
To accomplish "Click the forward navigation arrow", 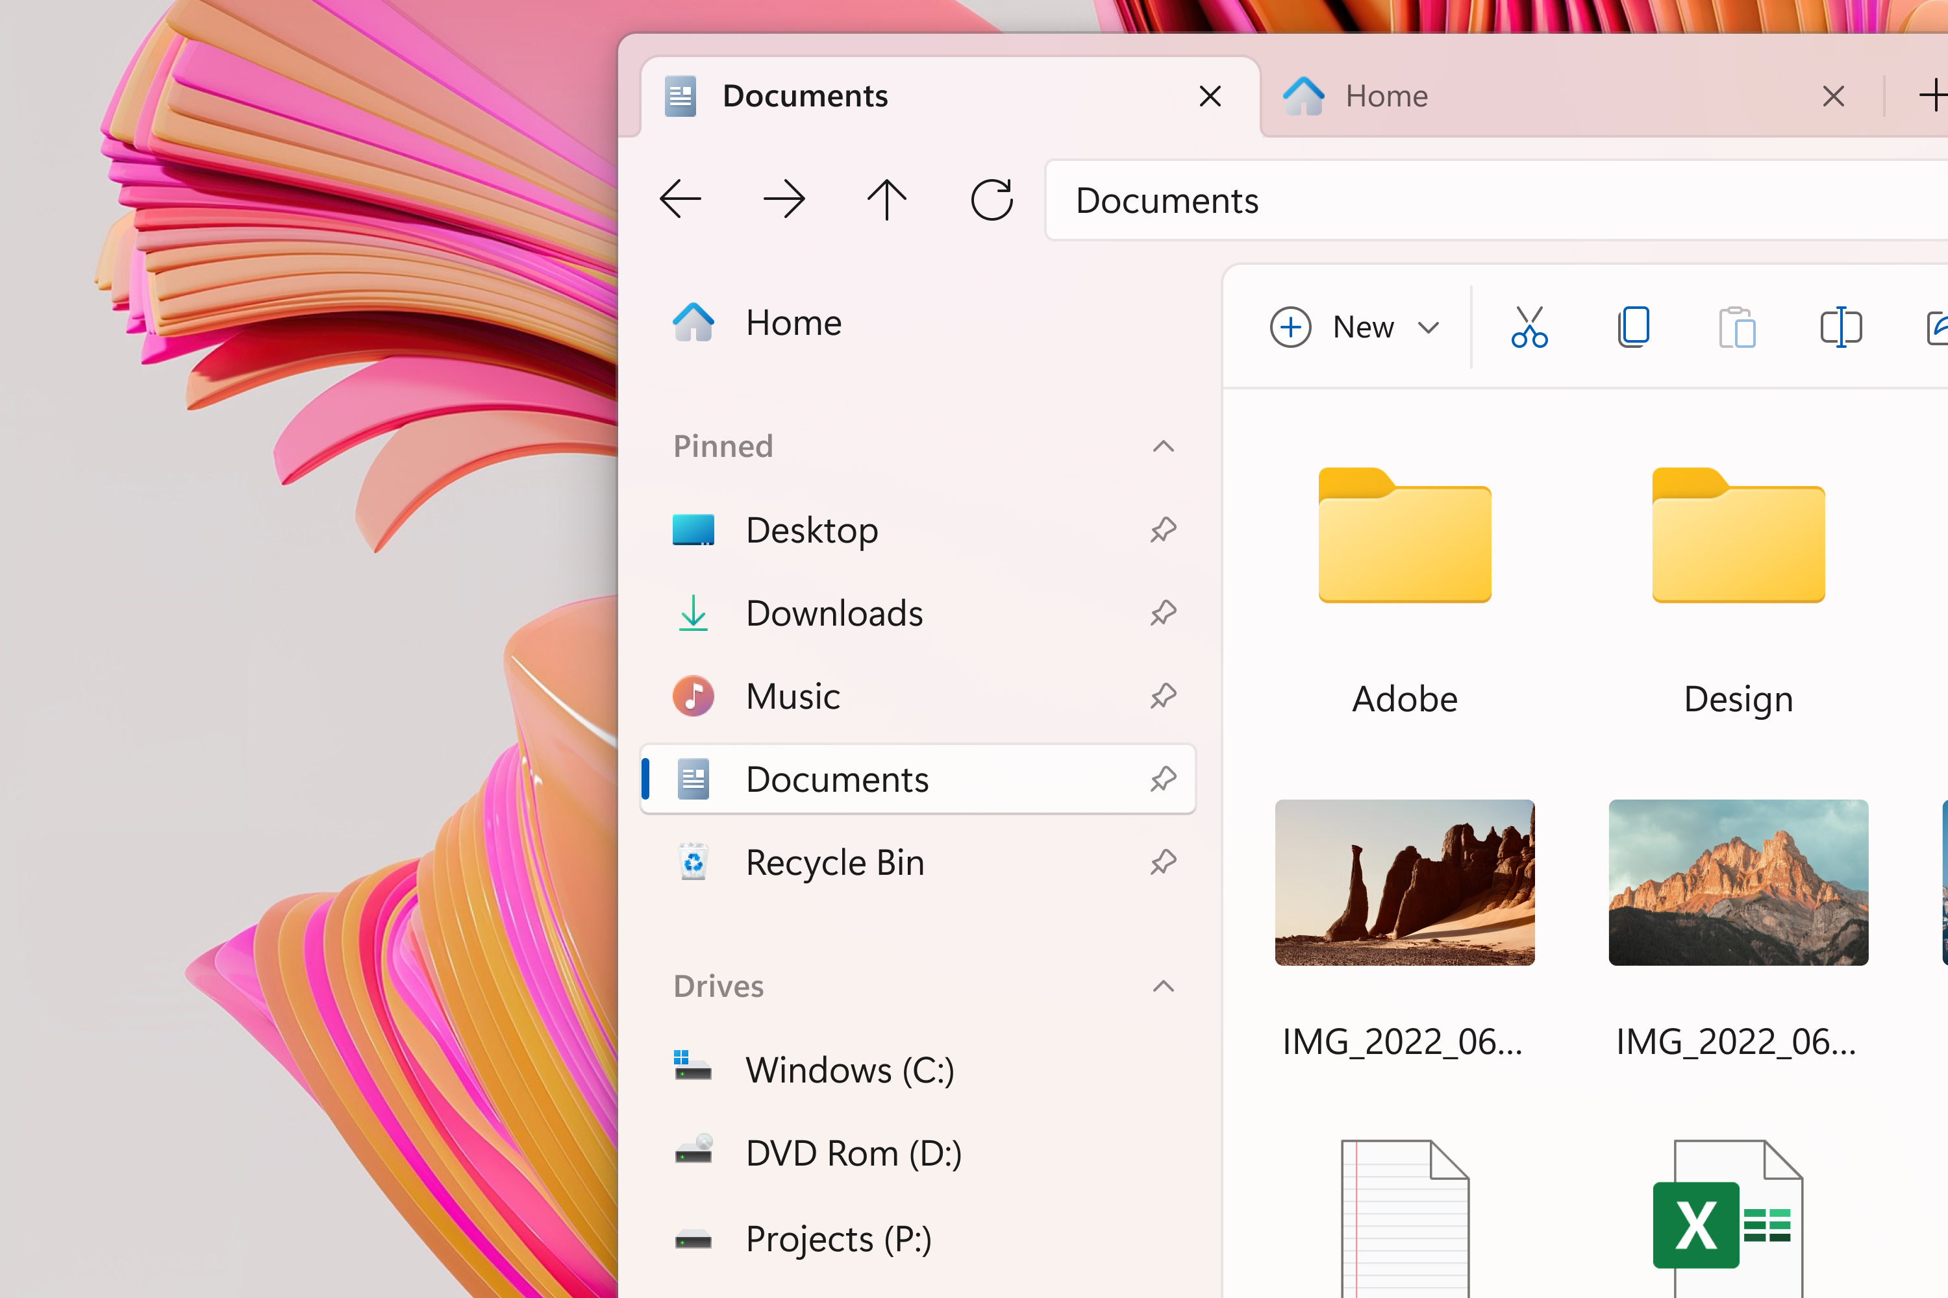I will pyautogui.click(x=784, y=199).
